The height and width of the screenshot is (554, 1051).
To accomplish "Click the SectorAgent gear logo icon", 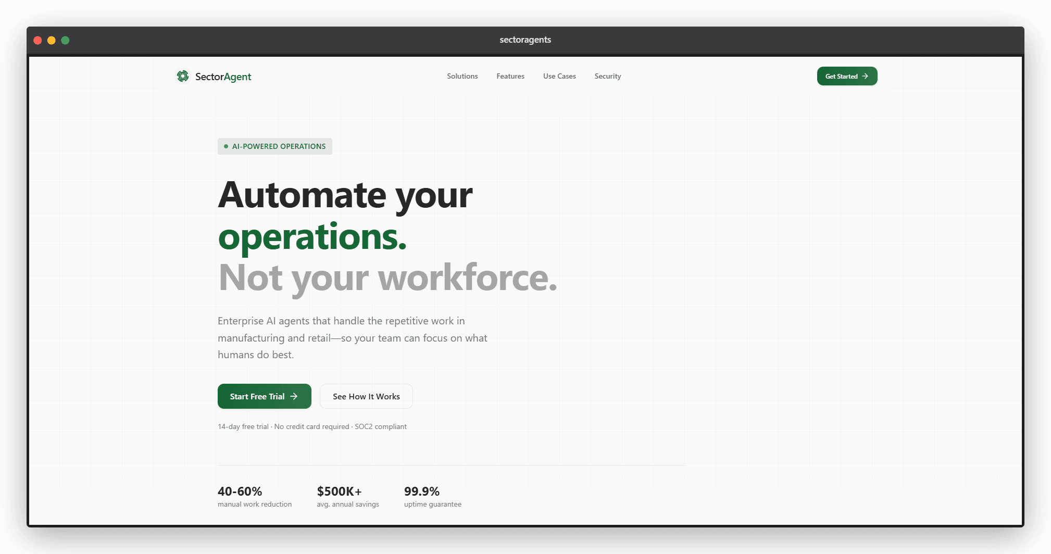I will coord(183,76).
